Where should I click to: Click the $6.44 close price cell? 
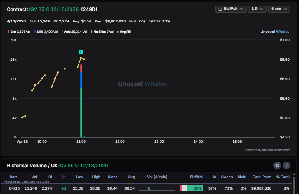[112, 188]
